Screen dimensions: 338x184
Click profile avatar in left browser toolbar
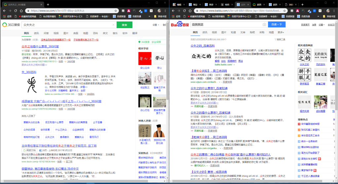(159, 11)
